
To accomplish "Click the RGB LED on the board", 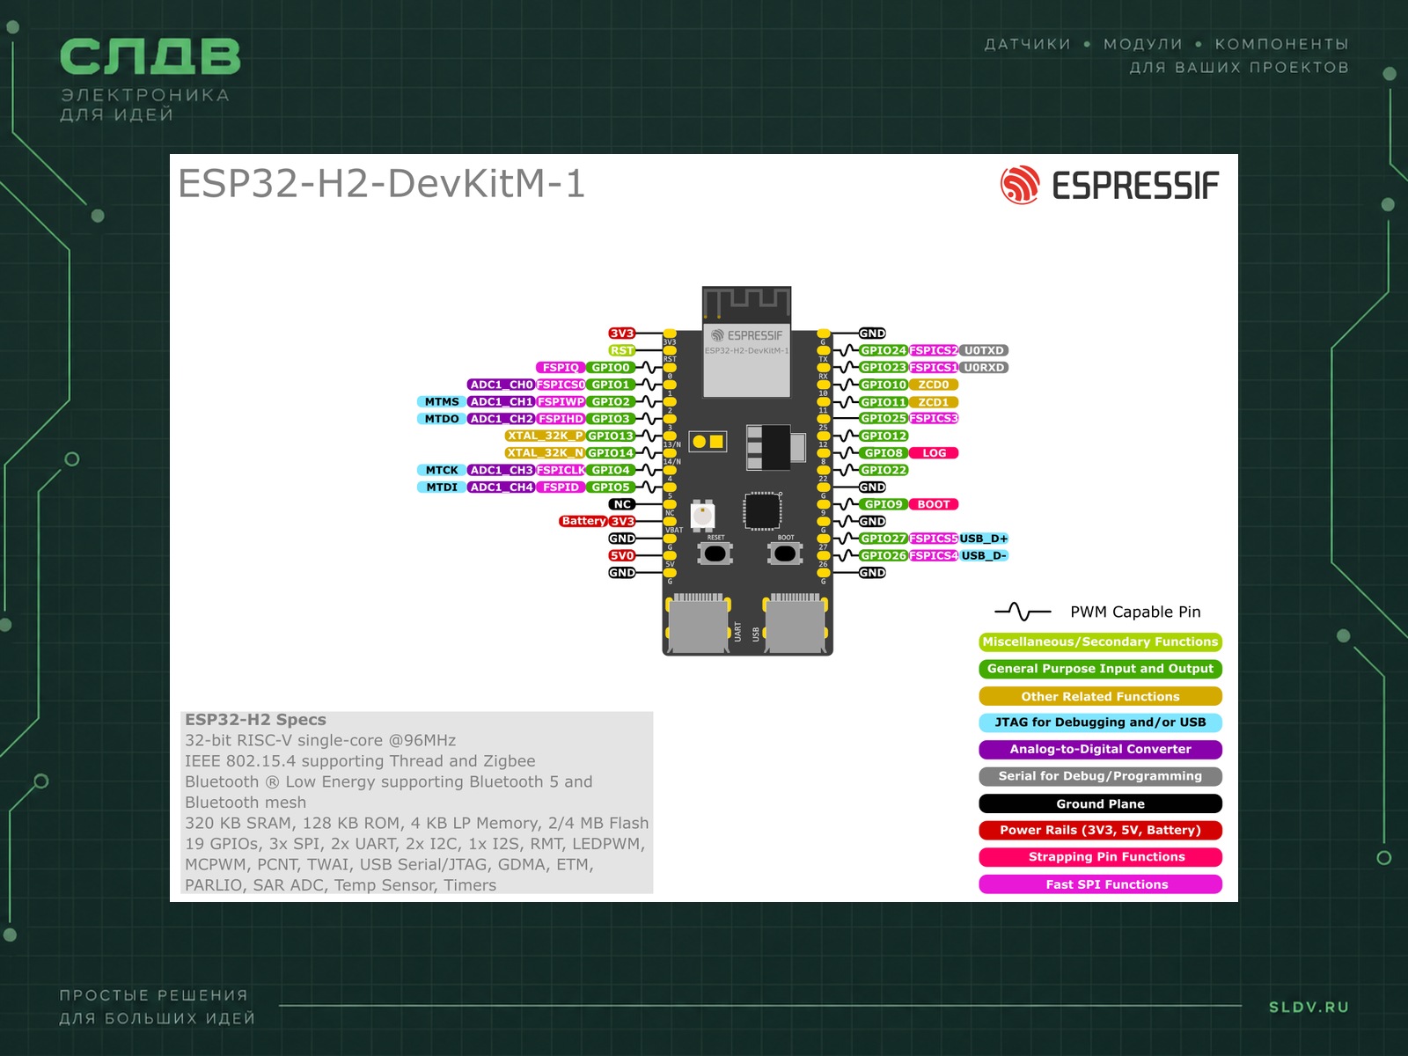I will [x=702, y=515].
